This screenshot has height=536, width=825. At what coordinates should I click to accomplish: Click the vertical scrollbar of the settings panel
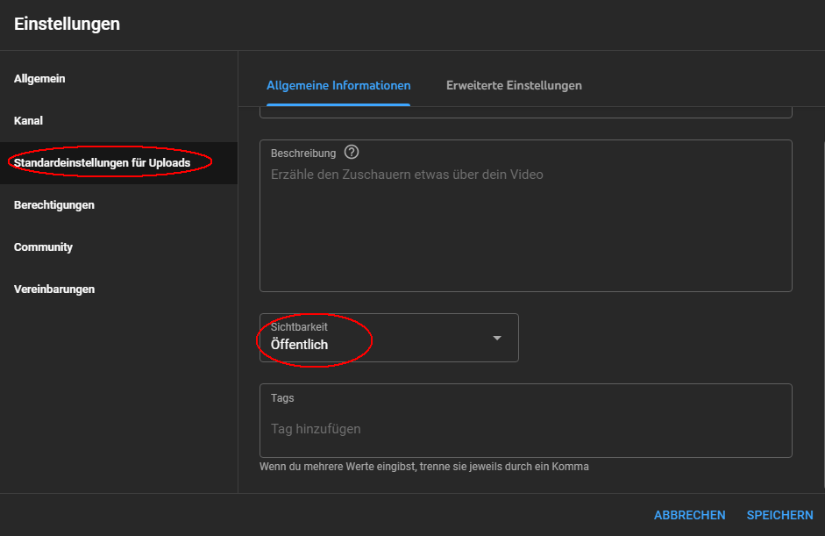point(821,263)
